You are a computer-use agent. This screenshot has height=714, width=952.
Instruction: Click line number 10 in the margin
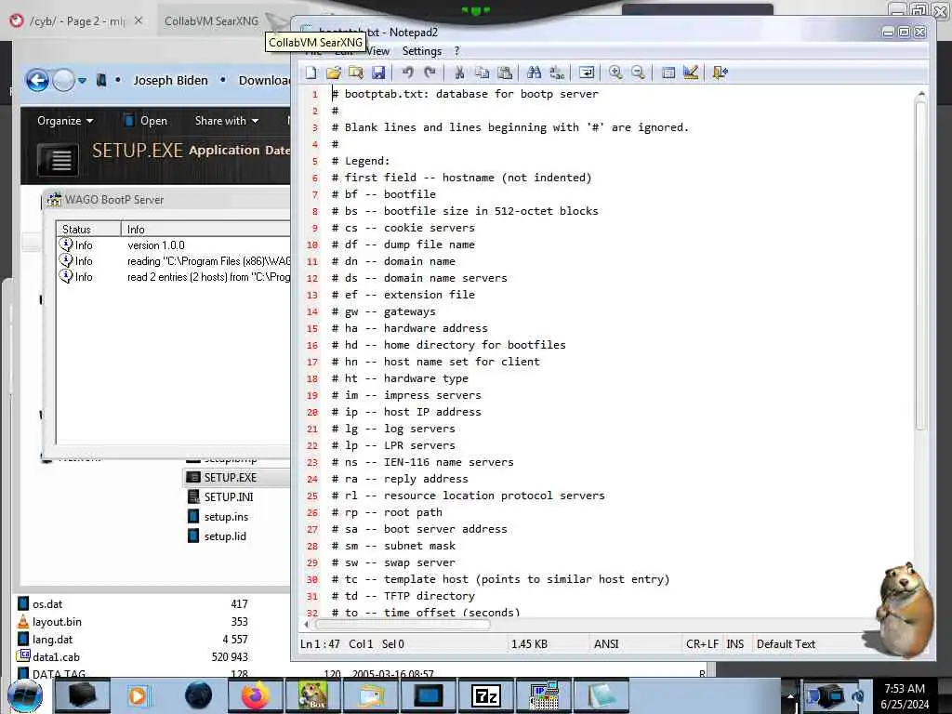pyautogui.click(x=312, y=245)
